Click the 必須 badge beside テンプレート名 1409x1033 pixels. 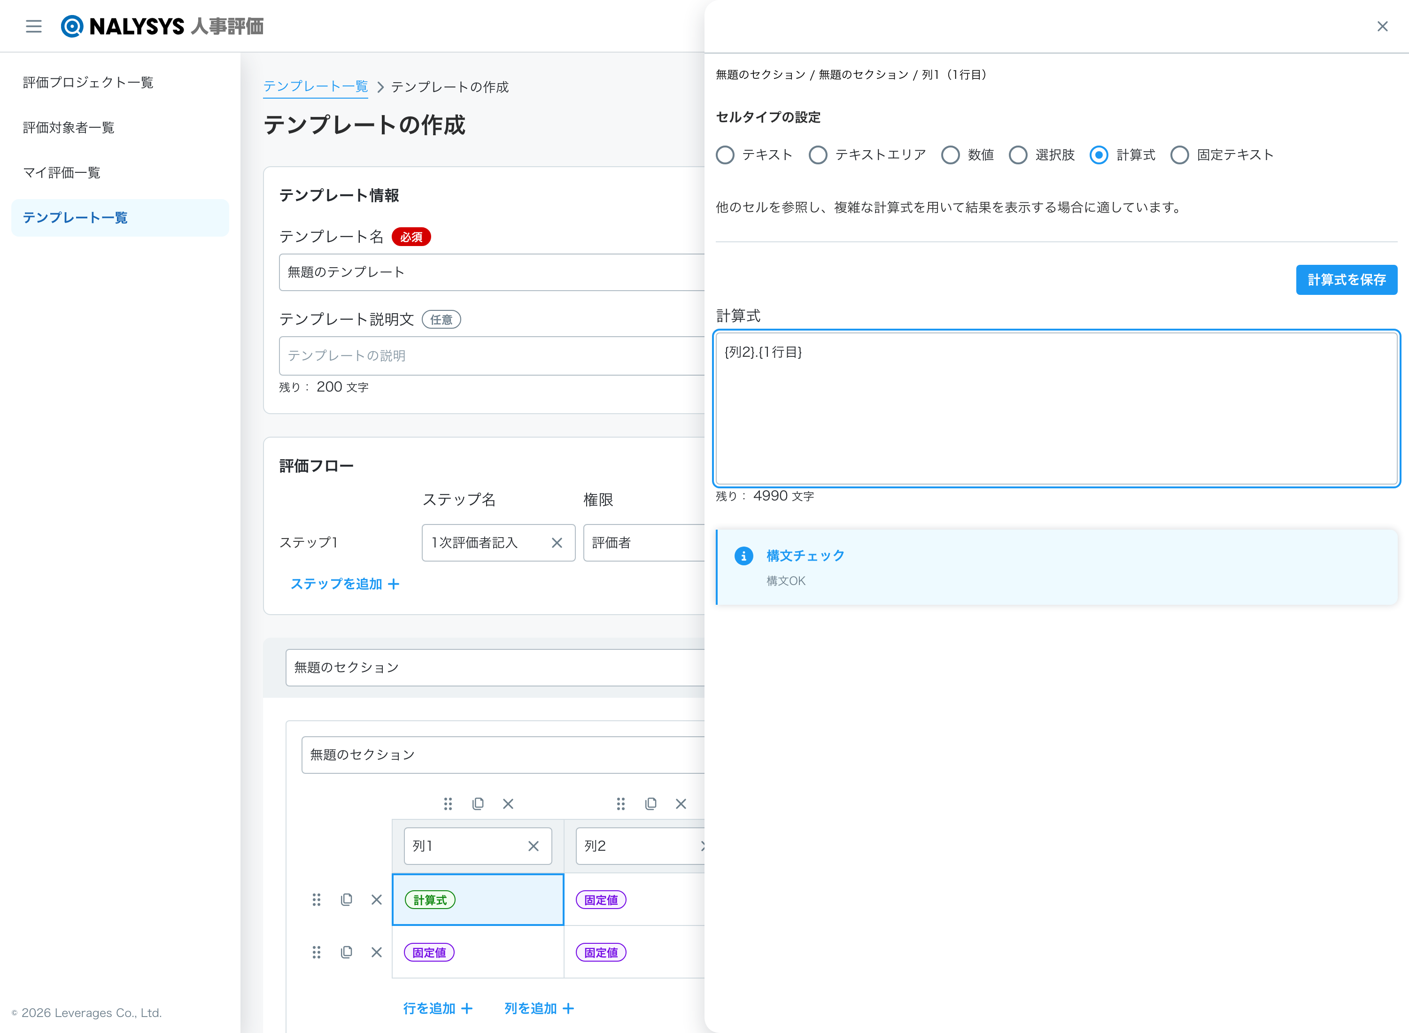pyautogui.click(x=411, y=237)
